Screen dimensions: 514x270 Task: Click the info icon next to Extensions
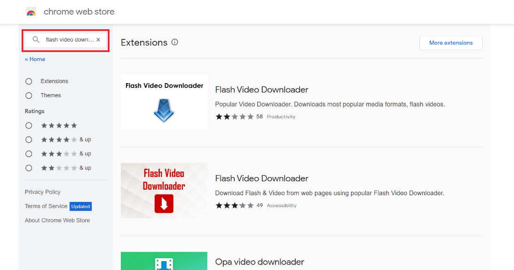click(175, 42)
